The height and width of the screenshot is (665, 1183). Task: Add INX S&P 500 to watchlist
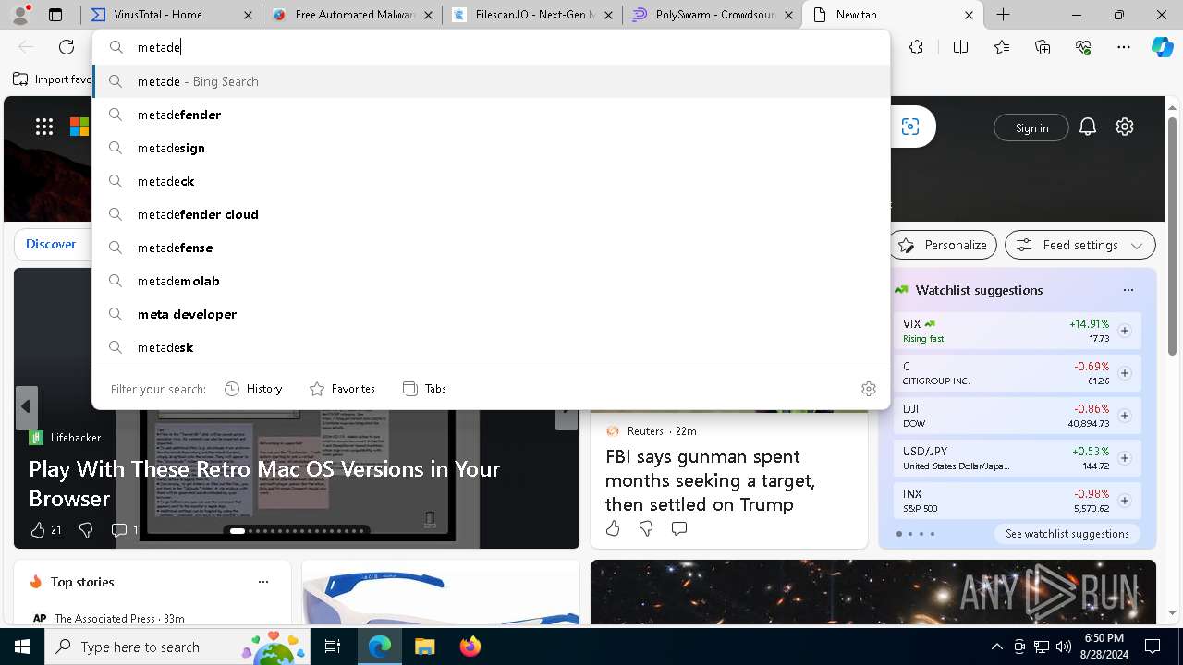pos(1125,501)
